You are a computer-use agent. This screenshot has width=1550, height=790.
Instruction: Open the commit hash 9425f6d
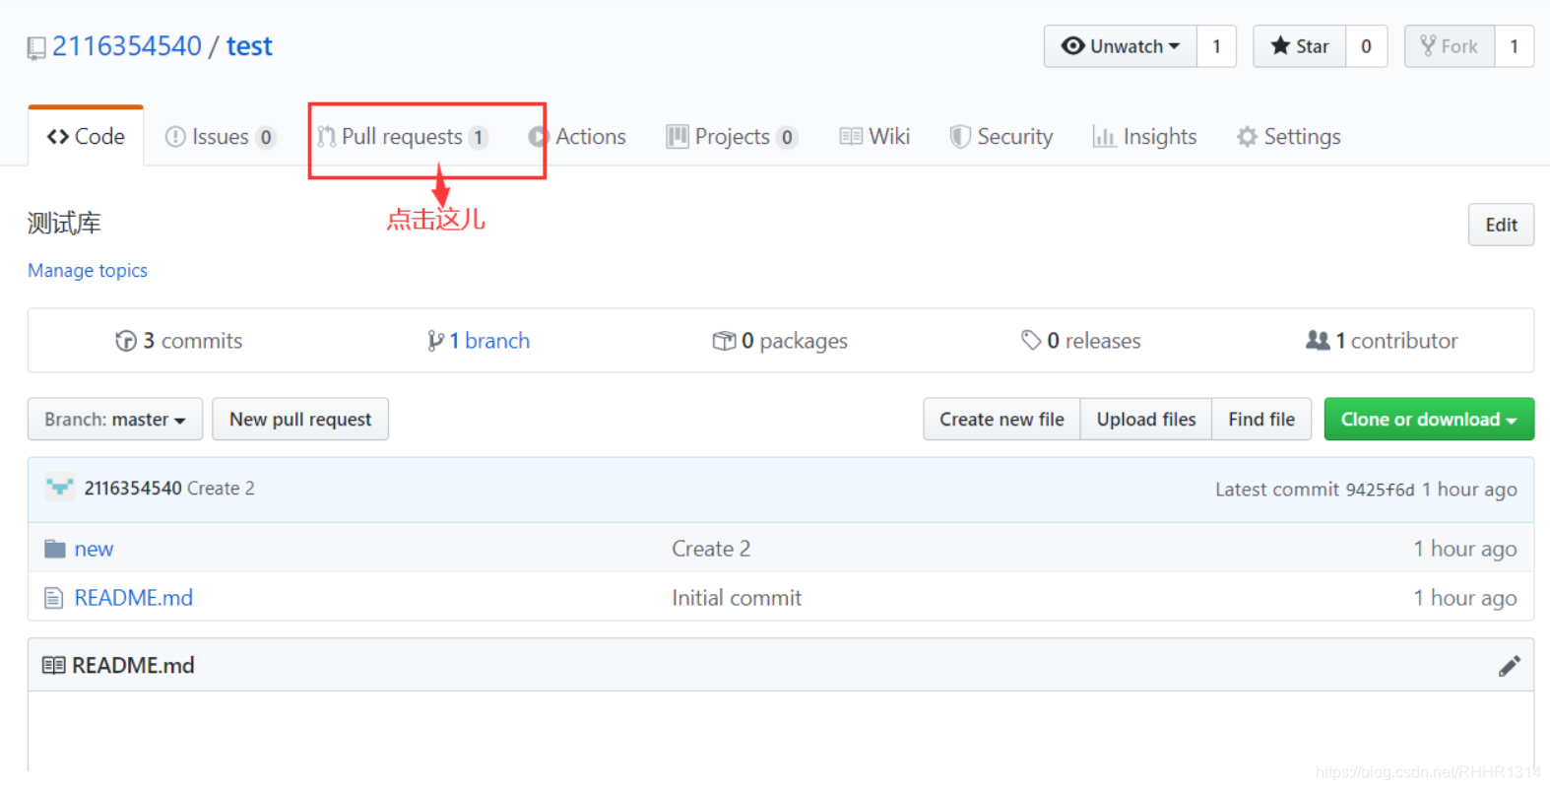[x=1380, y=490]
